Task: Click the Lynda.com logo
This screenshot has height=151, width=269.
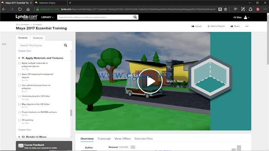Action: click(x=27, y=17)
